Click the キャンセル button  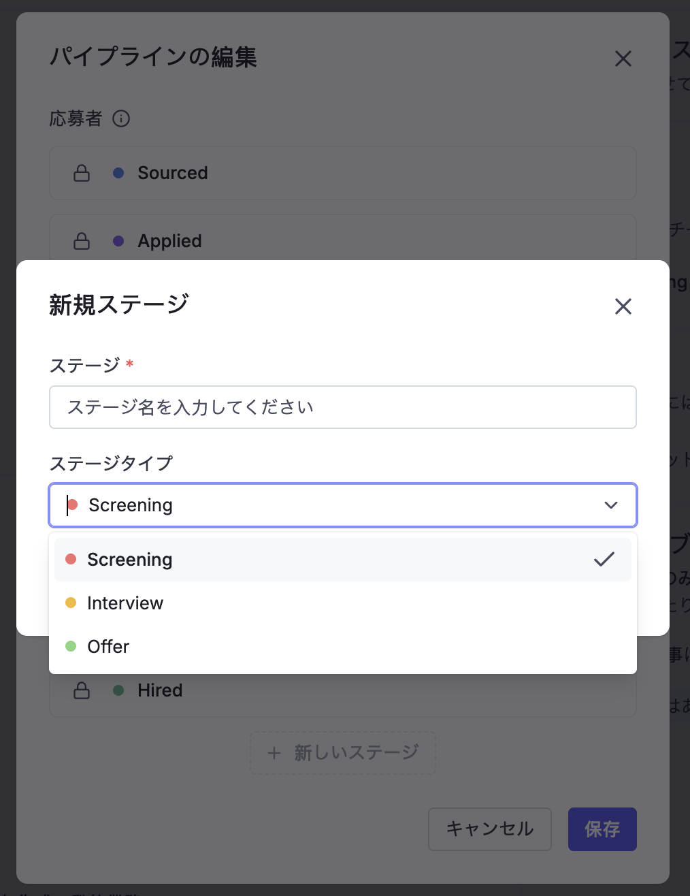[490, 829]
